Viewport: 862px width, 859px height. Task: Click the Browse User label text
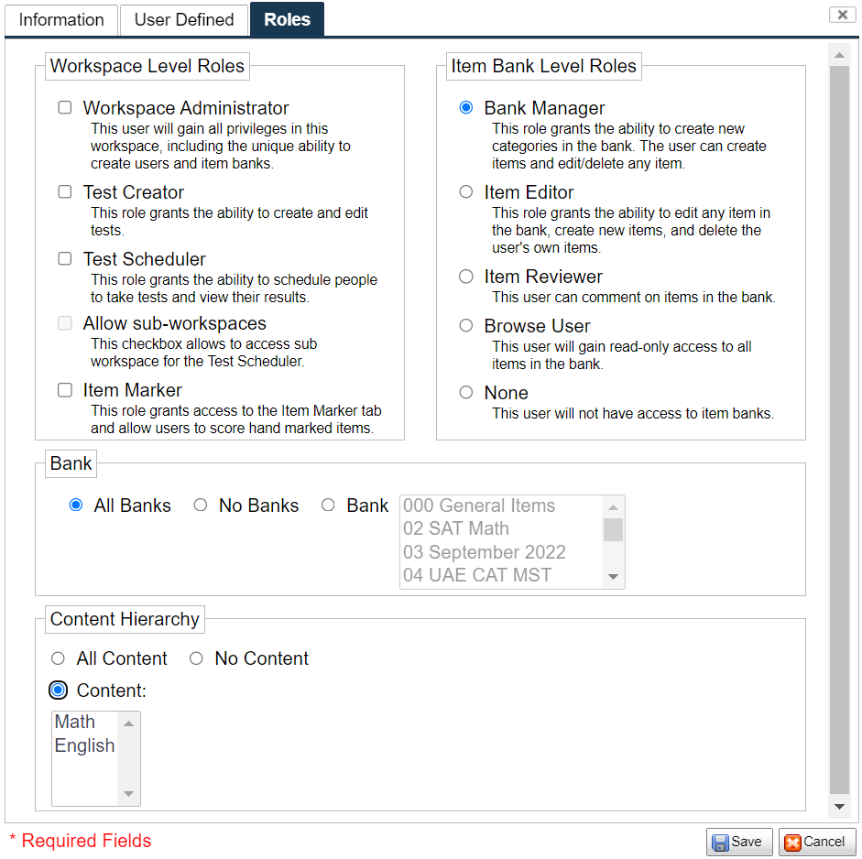click(537, 326)
